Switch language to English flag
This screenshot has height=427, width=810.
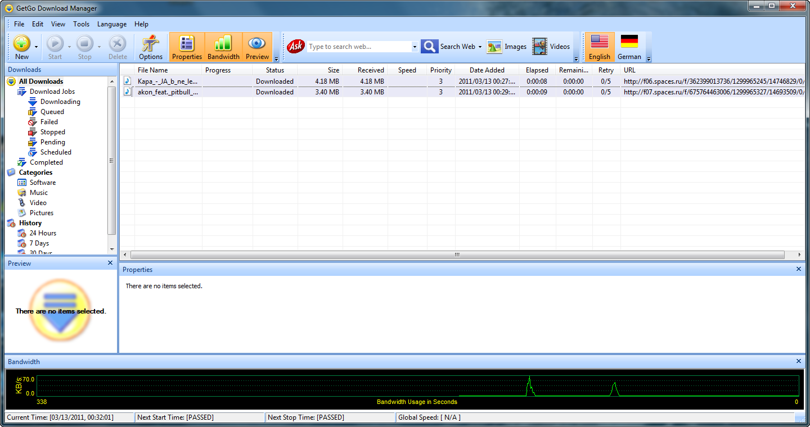(600, 47)
